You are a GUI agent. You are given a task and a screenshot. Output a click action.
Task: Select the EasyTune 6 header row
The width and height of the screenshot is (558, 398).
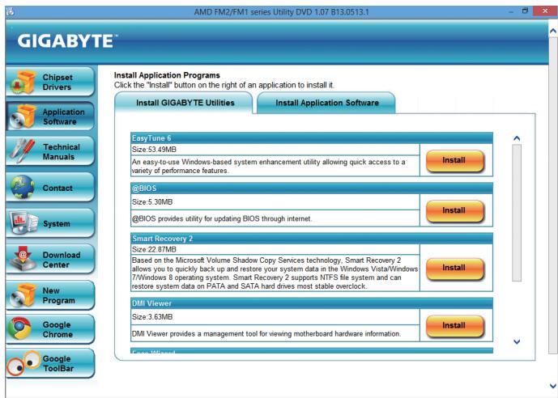(312, 138)
